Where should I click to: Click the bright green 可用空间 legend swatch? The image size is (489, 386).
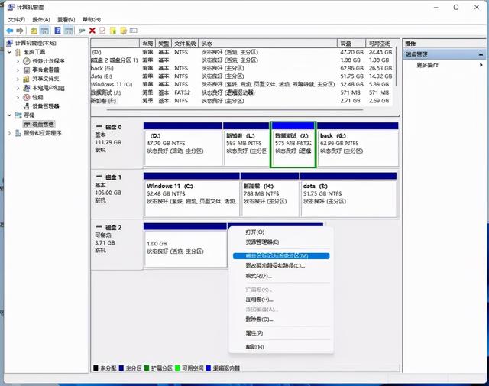tap(177, 368)
